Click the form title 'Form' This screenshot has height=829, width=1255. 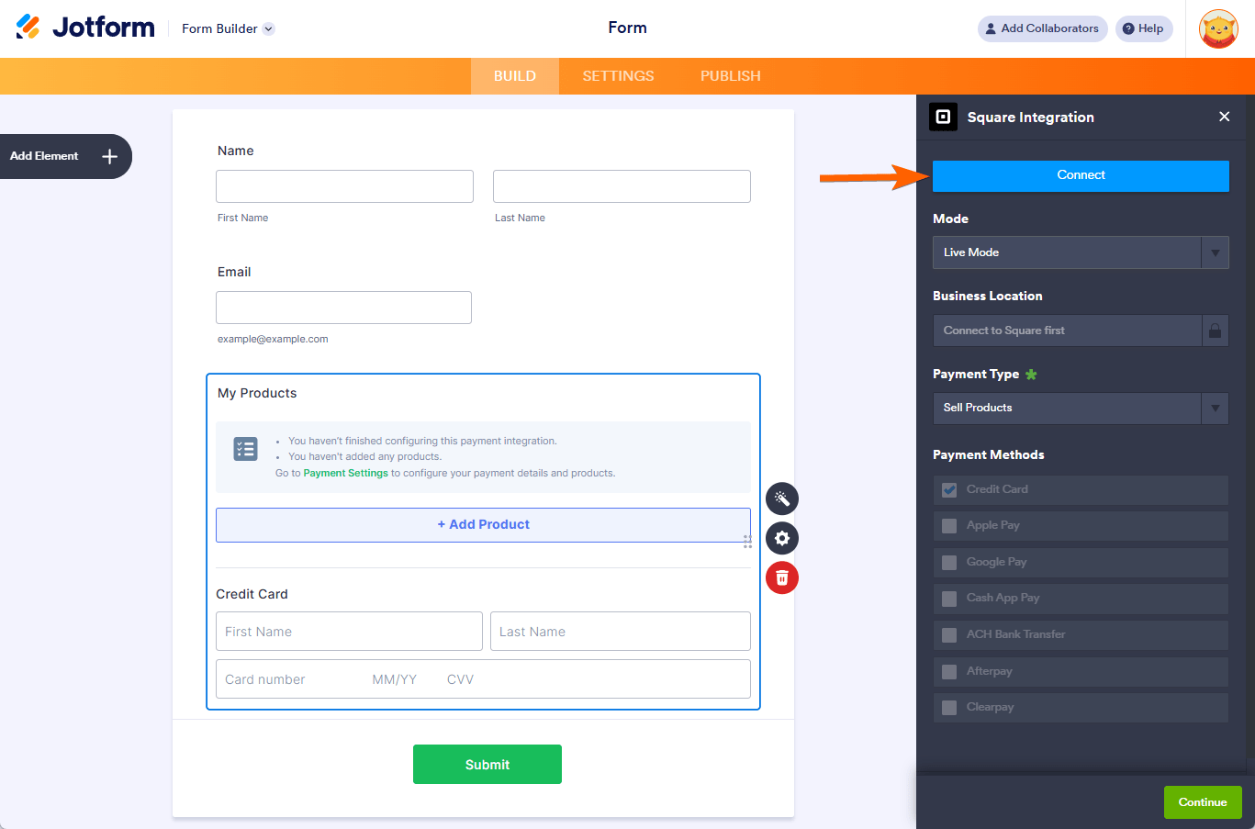click(628, 28)
